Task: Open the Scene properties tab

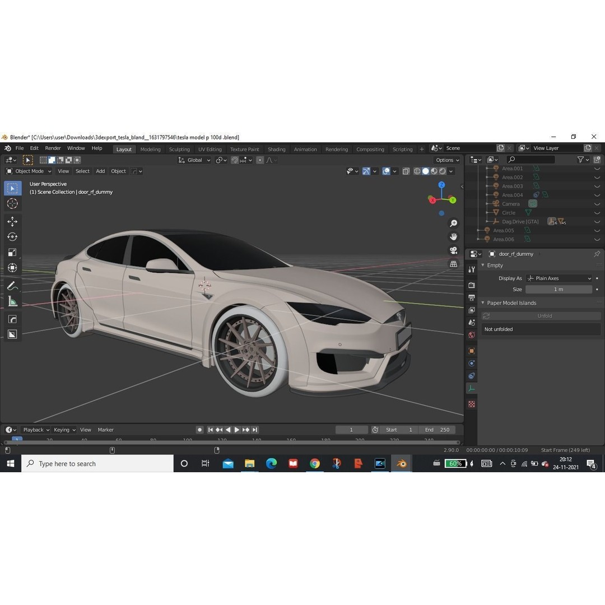Action: [472, 322]
